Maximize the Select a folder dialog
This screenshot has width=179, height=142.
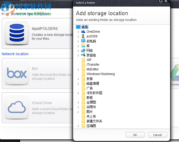pyautogui.click(x=161, y=1)
